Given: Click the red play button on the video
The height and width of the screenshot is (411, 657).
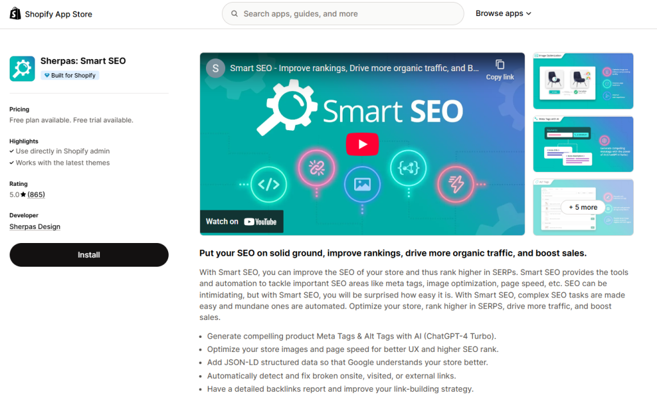Looking at the screenshot, I should pos(362,144).
